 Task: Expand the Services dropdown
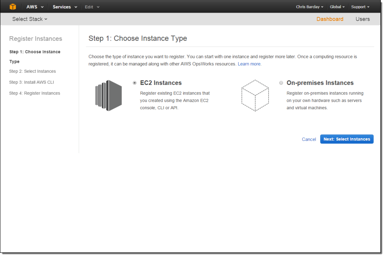coord(65,7)
